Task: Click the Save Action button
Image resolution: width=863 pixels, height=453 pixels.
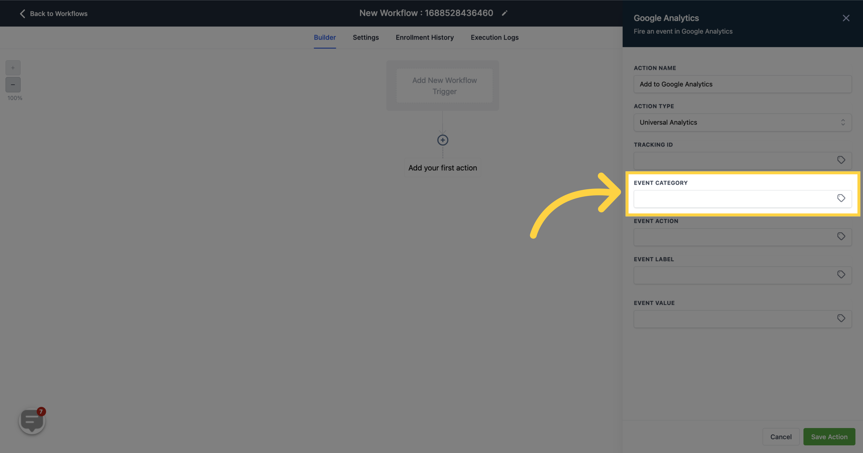Action: 829,437
